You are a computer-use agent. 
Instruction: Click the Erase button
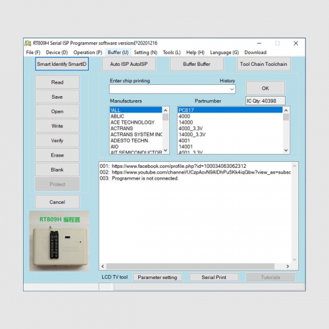(x=57, y=155)
